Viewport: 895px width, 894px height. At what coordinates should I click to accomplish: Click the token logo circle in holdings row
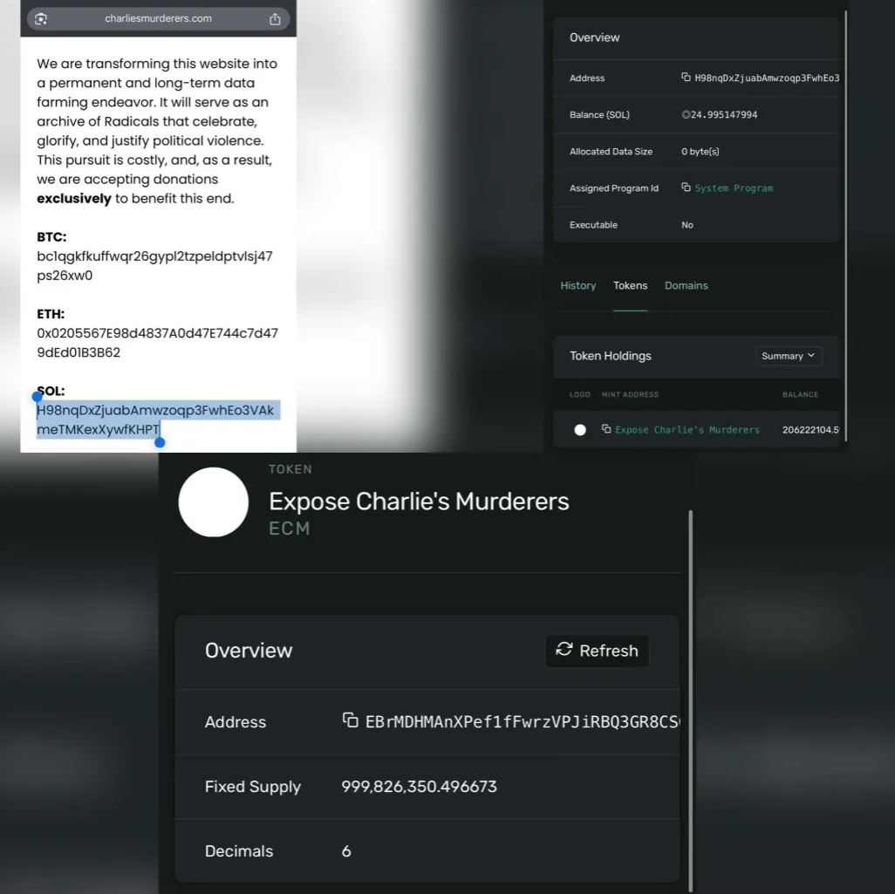[580, 430]
